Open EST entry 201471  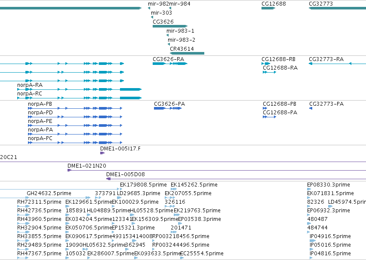[181, 228]
